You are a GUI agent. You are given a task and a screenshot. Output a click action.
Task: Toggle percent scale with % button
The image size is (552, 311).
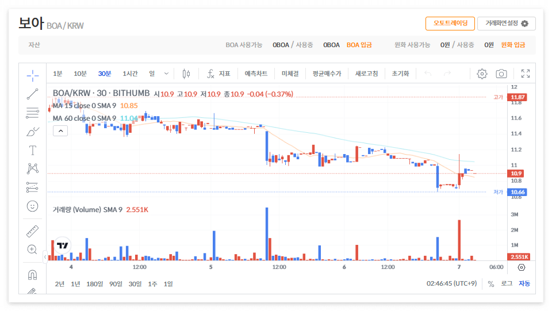point(490,284)
